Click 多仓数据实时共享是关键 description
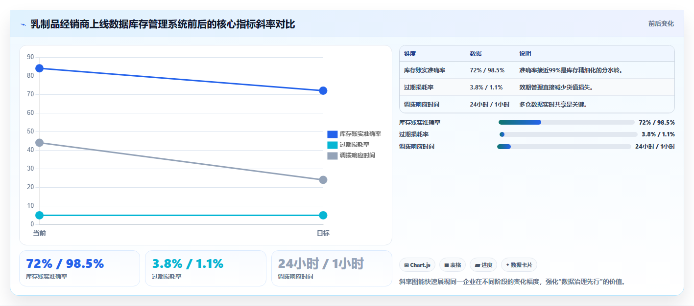 click(x=553, y=105)
